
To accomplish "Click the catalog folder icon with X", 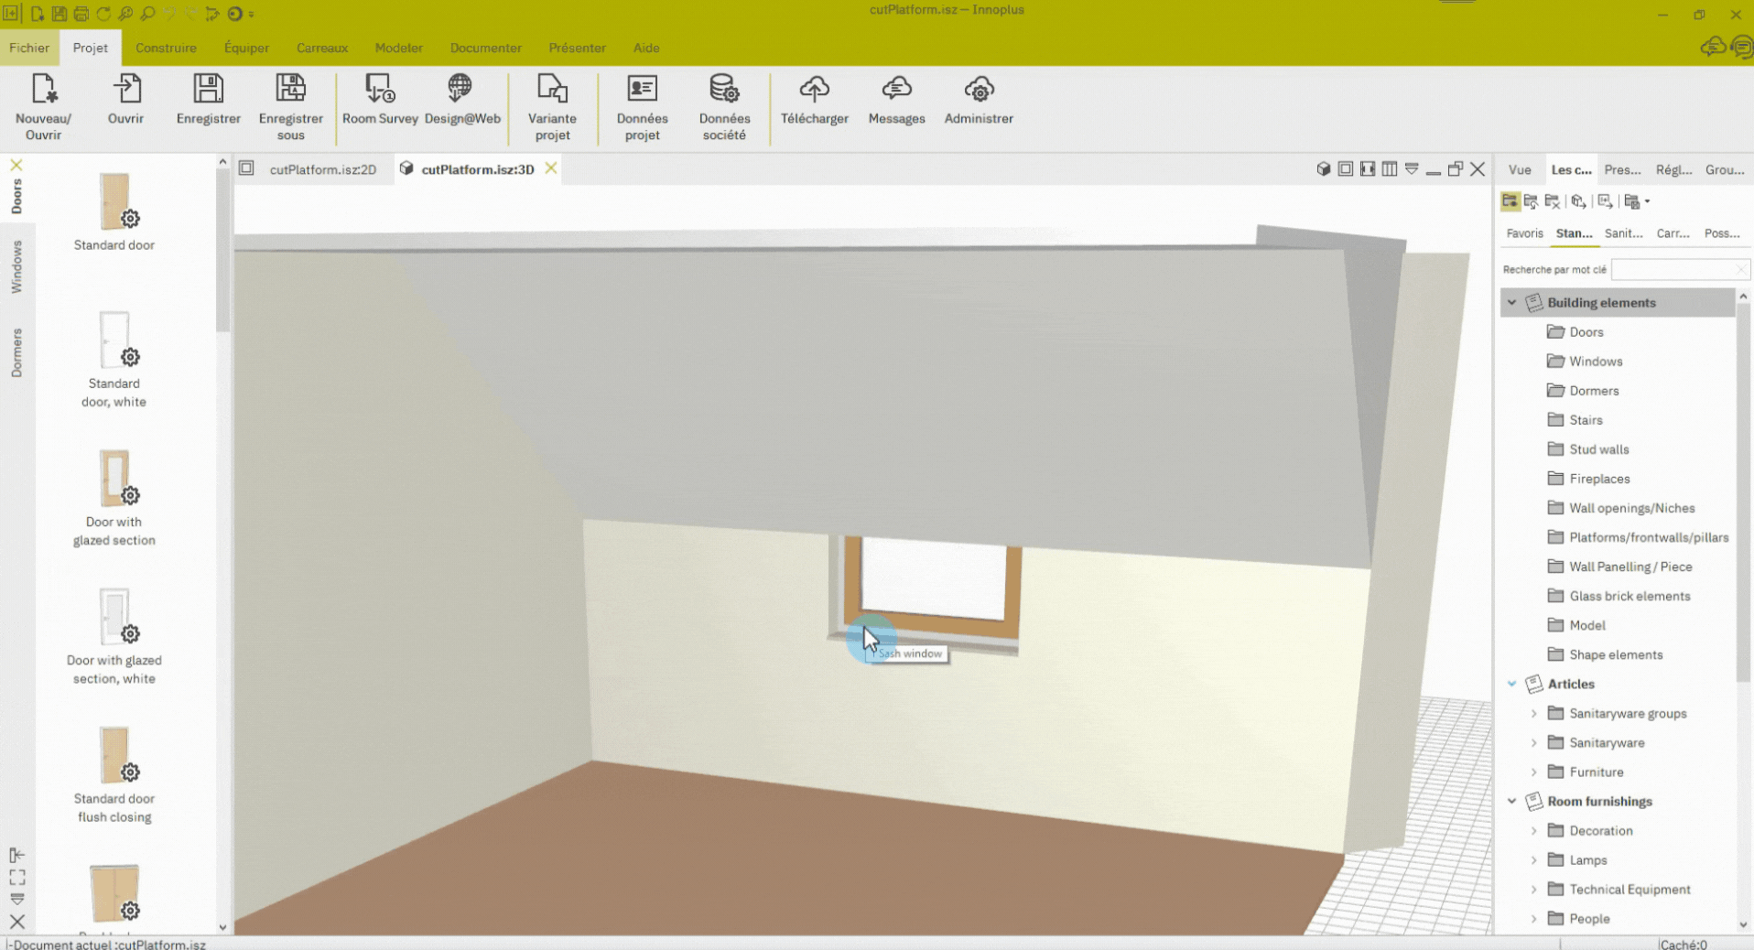I will pos(1552,201).
